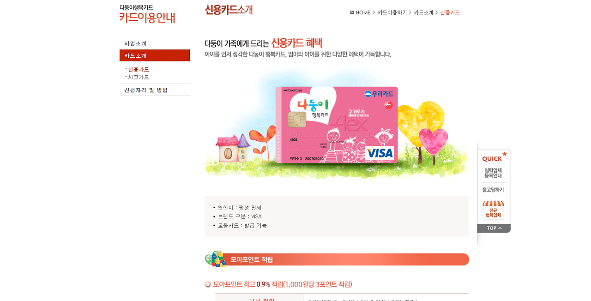The image size is (591, 301).
Task: Click the TOP button in quick menu
Action: pyautogui.click(x=494, y=228)
